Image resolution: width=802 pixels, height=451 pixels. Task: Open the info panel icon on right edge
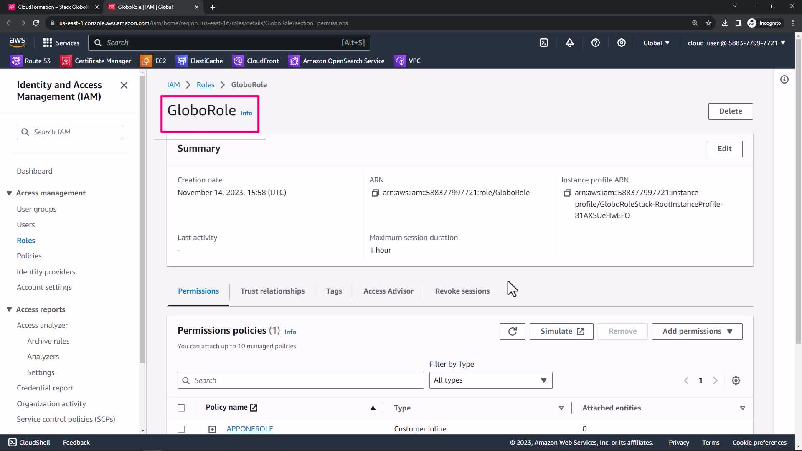tap(784, 79)
